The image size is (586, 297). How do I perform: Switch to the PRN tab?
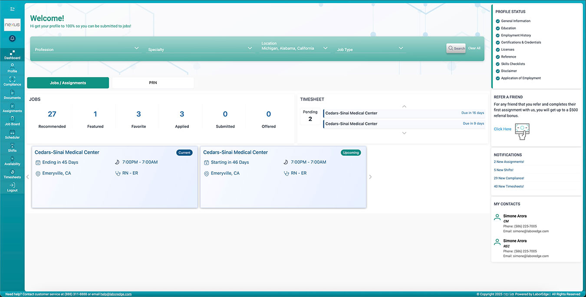(x=153, y=82)
